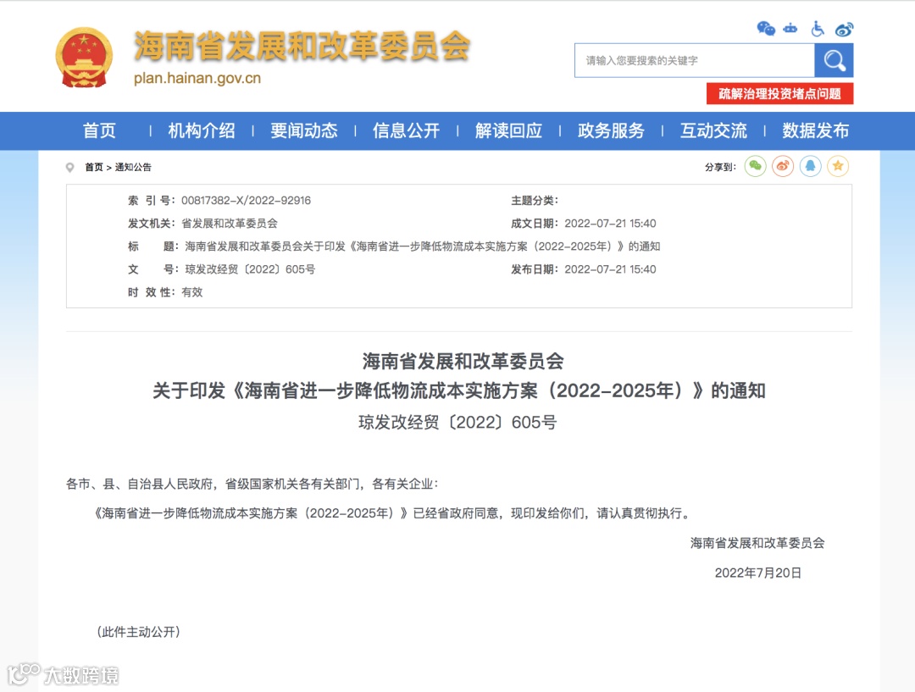Click the 分享到 label

pyautogui.click(x=720, y=168)
